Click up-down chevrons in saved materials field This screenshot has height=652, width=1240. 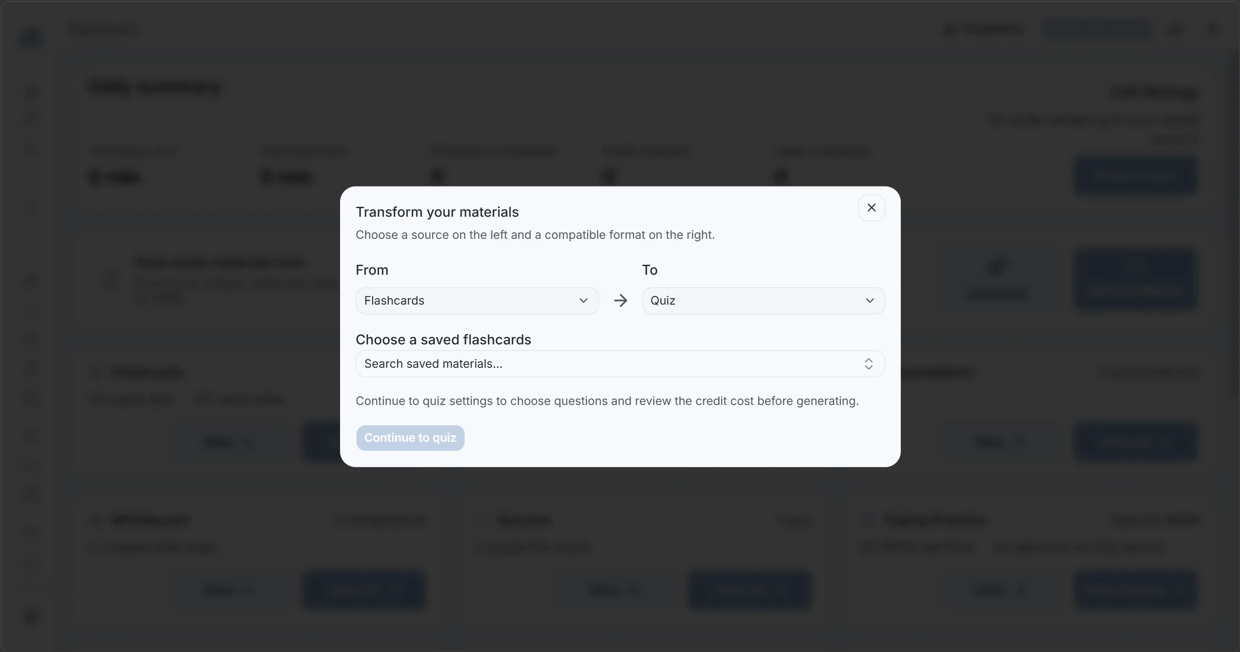tap(868, 364)
